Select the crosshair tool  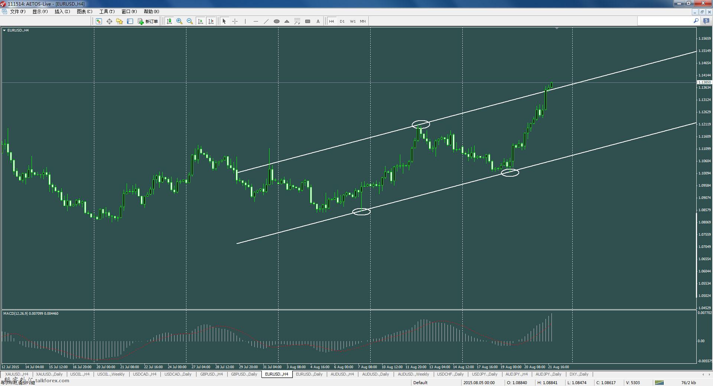click(x=235, y=21)
